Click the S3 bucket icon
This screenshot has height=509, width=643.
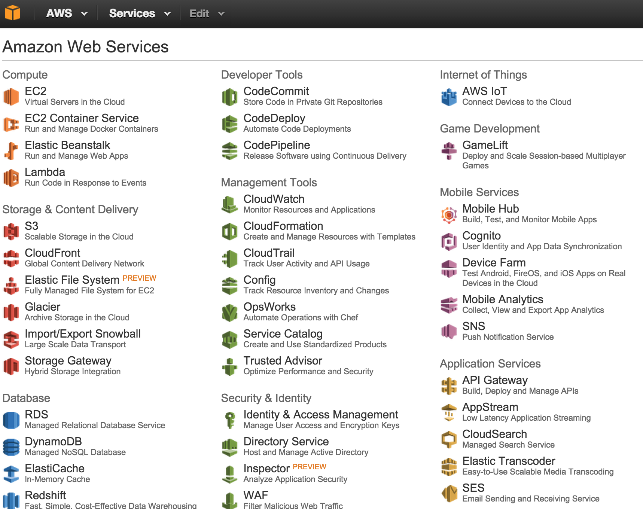[x=11, y=232]
